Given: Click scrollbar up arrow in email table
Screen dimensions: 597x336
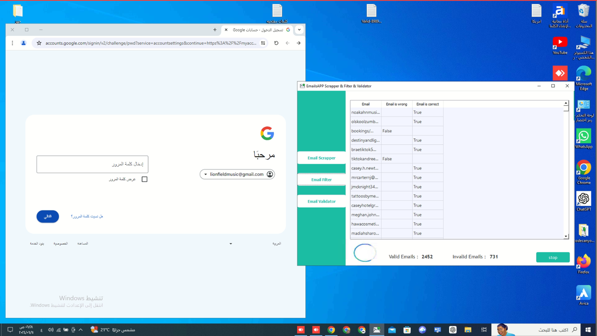Looking at the screenshot, I should click(566, 103).
